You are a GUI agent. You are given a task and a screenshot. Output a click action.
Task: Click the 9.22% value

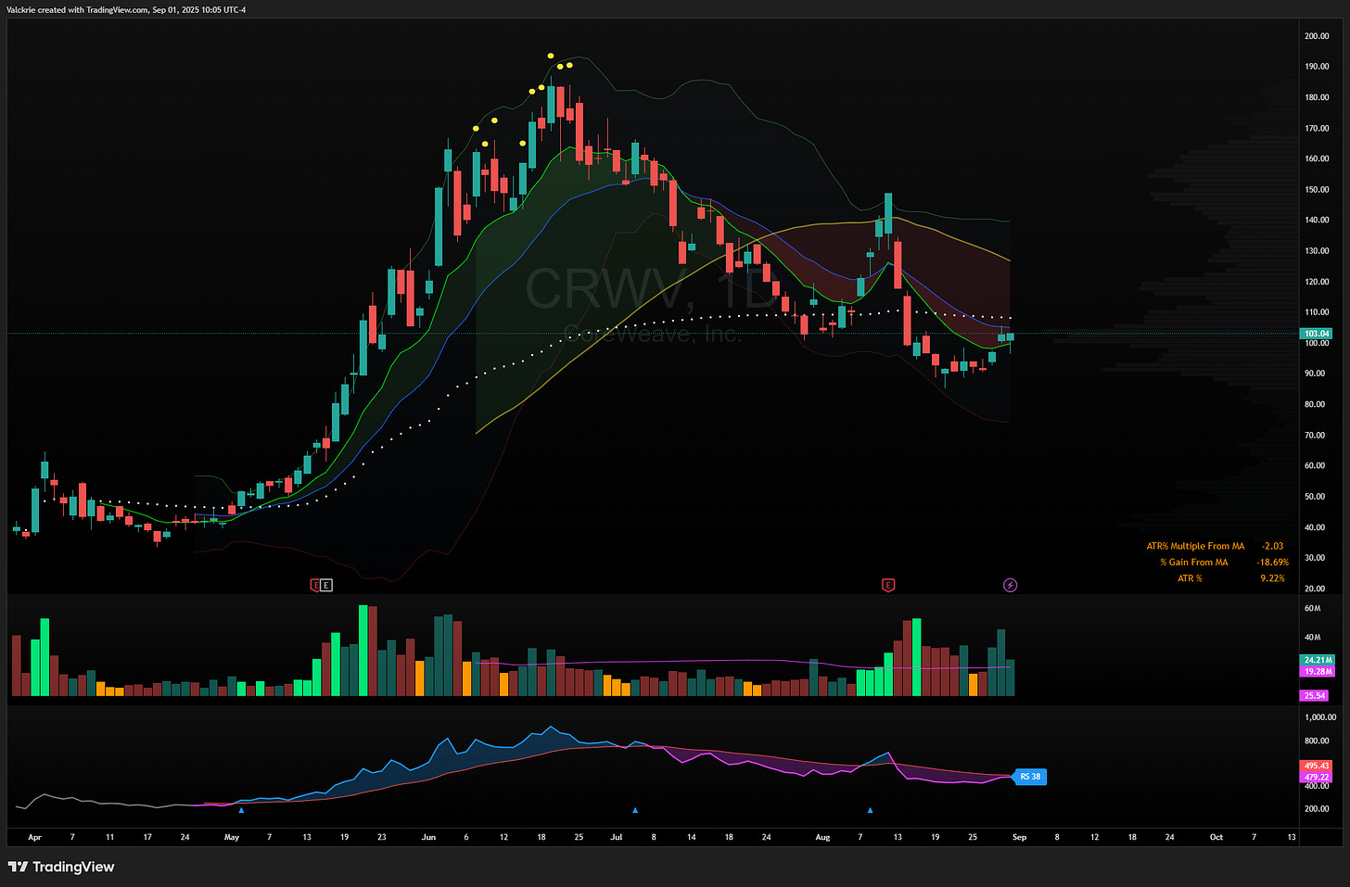tap(1272, 578)
